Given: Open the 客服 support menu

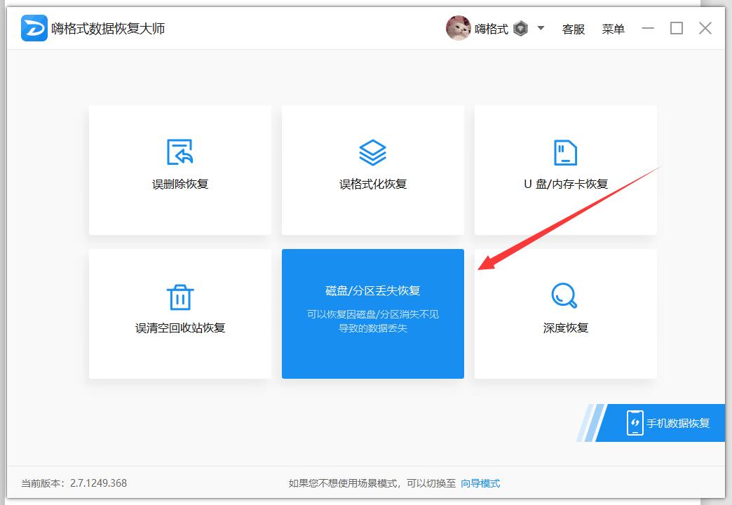Looking at the screenshot, I should click(574, 29).
